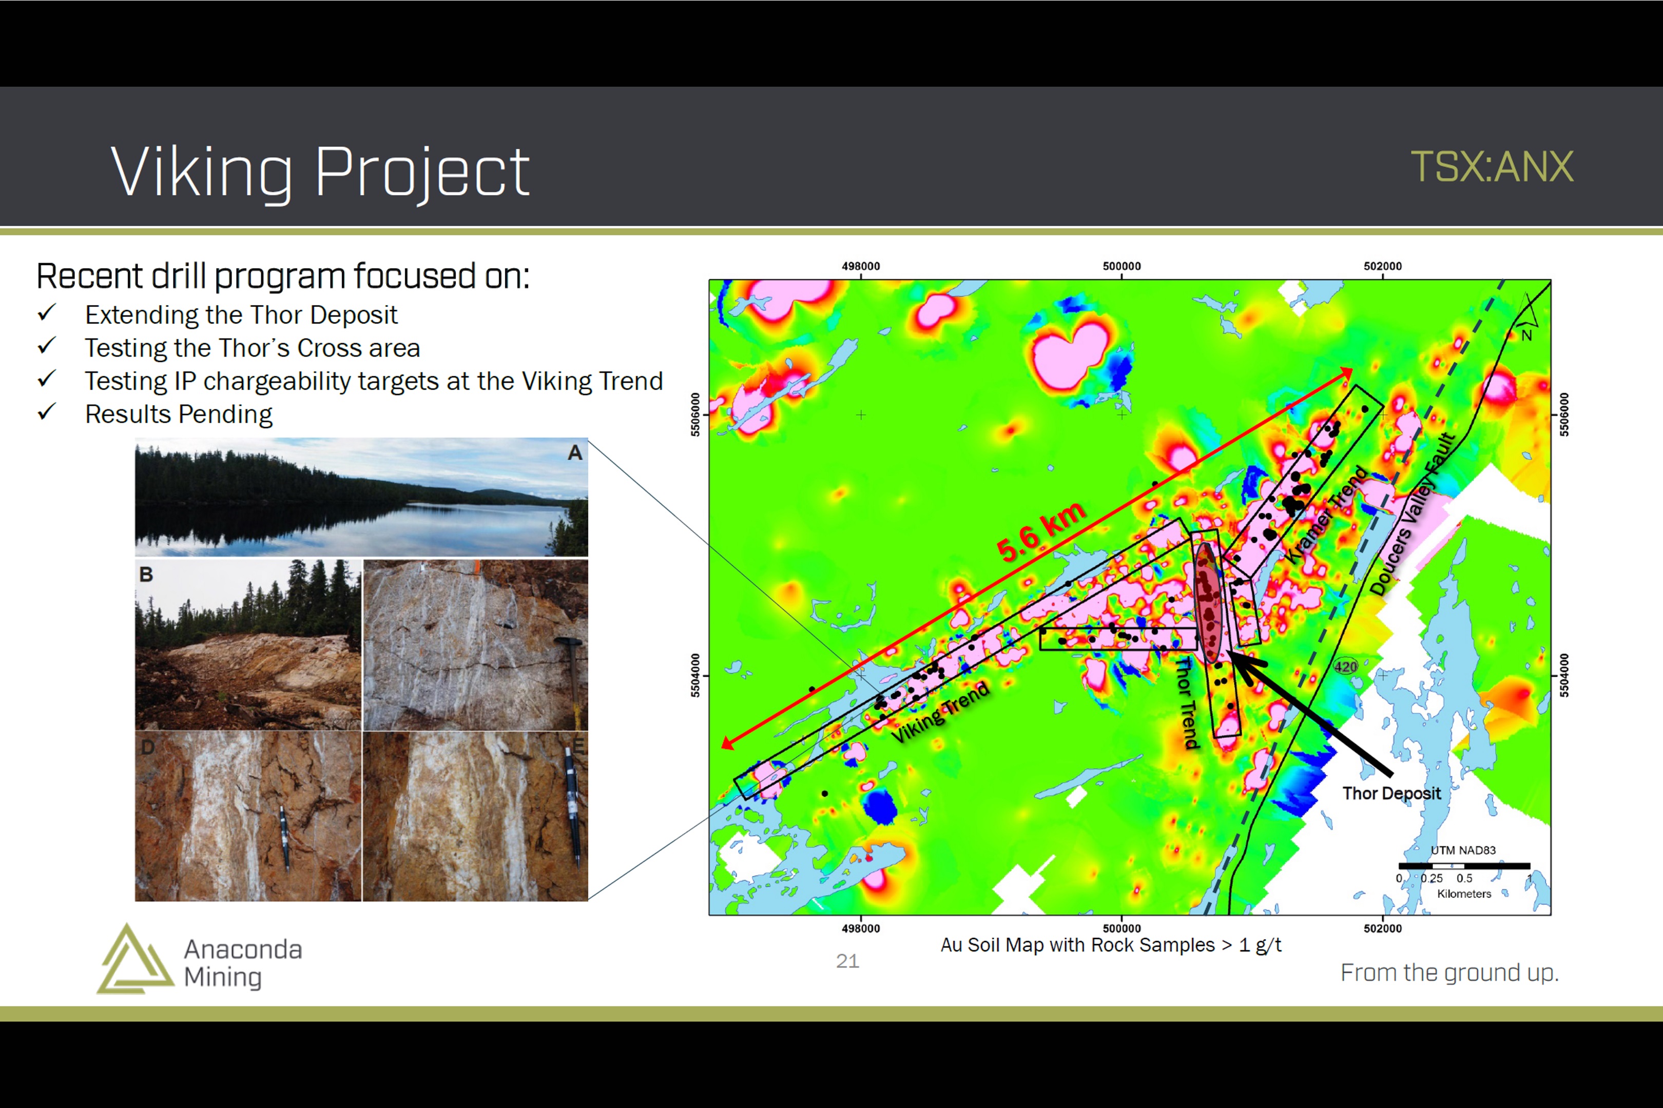Image resolution: width=1663 pixels, height=1108 pixels.
Task: Click the left 5504000 northing label
Action: pos(695,676)
